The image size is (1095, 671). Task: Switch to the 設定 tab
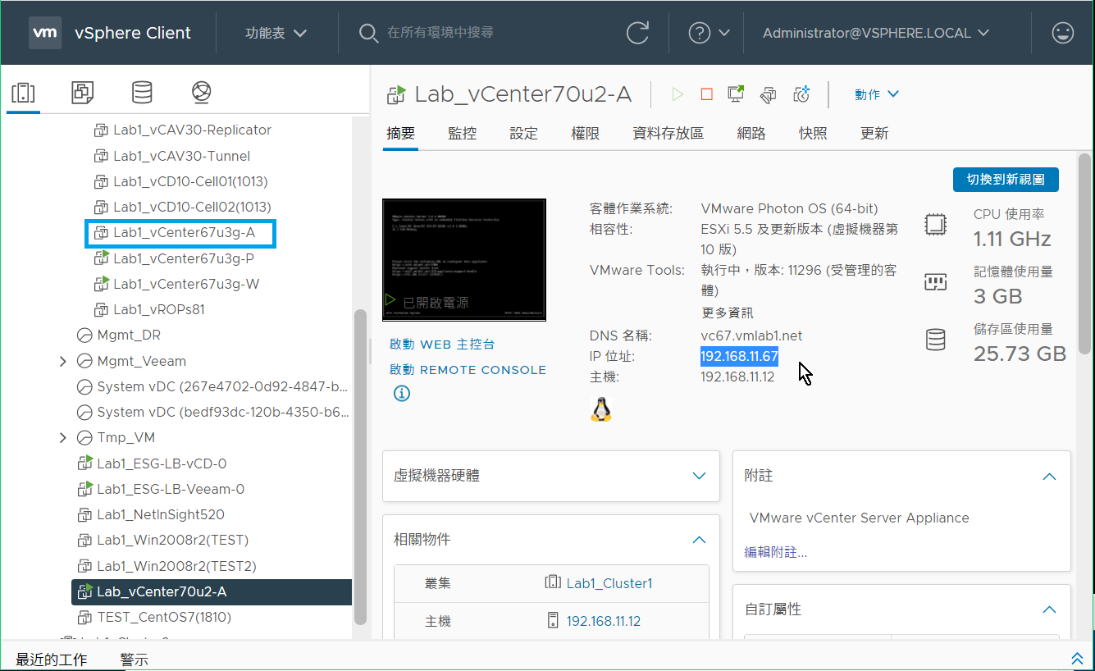tap(523, 134)
